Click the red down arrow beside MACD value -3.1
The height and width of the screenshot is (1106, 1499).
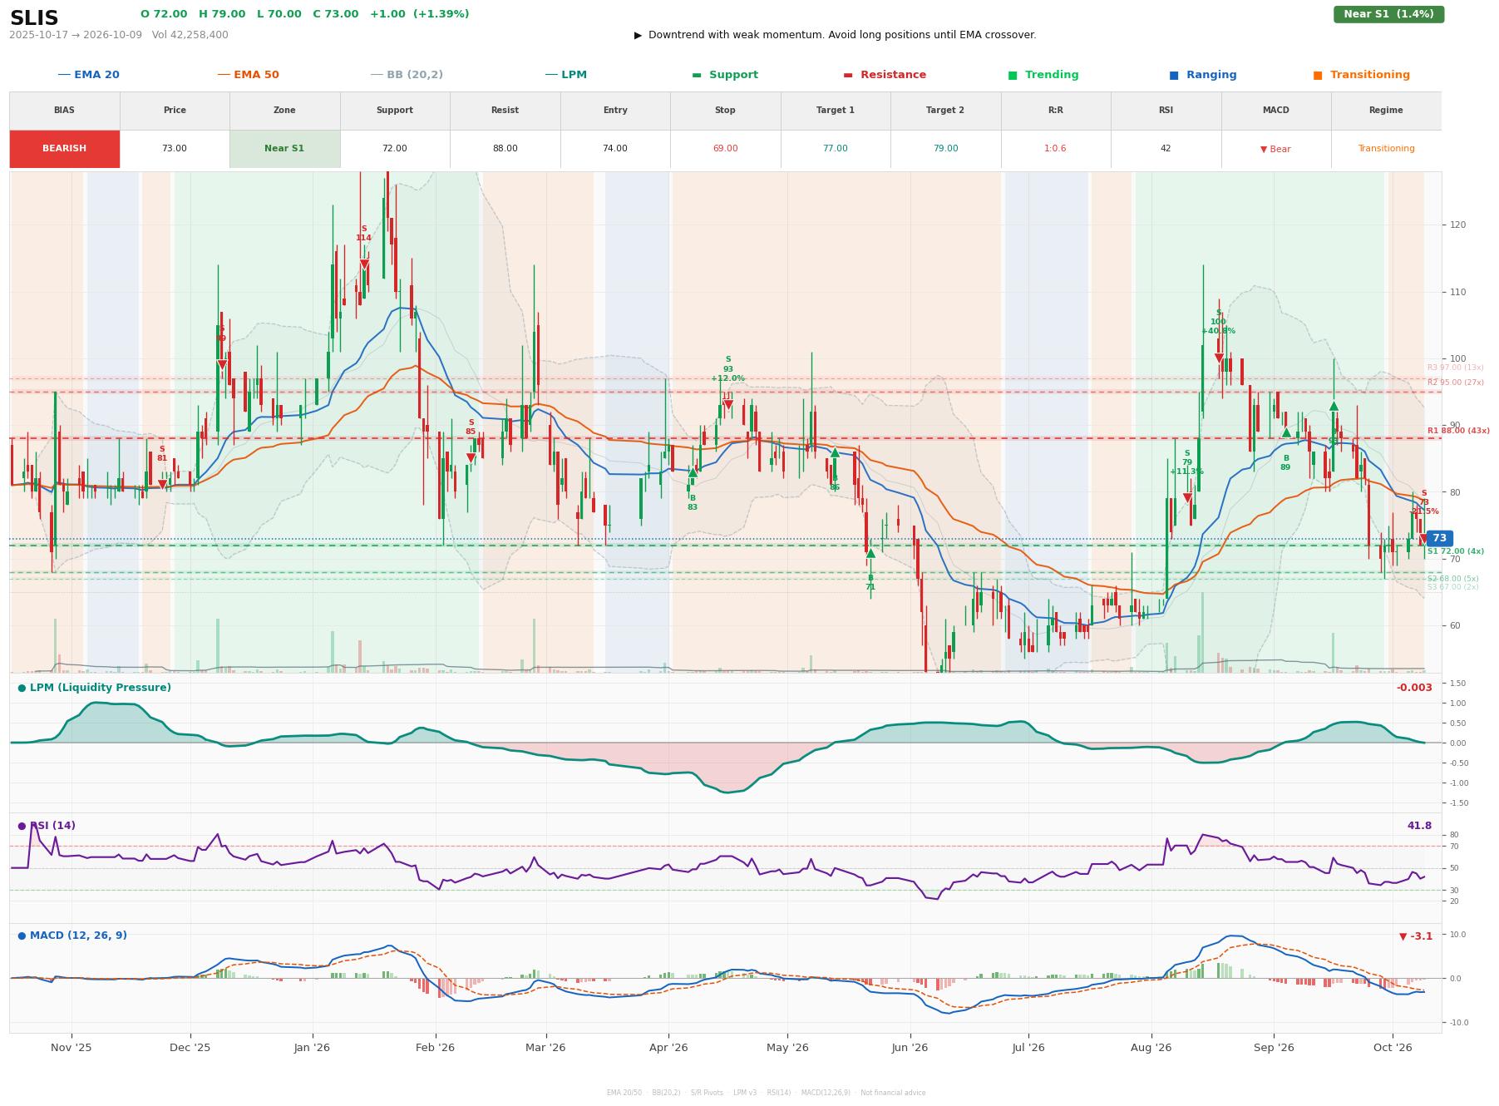(1403, 936)
